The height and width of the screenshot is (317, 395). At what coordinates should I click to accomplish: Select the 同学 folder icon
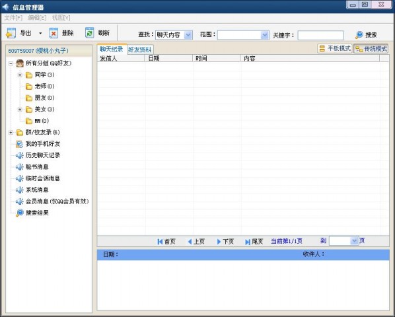(x=29, y=75)
